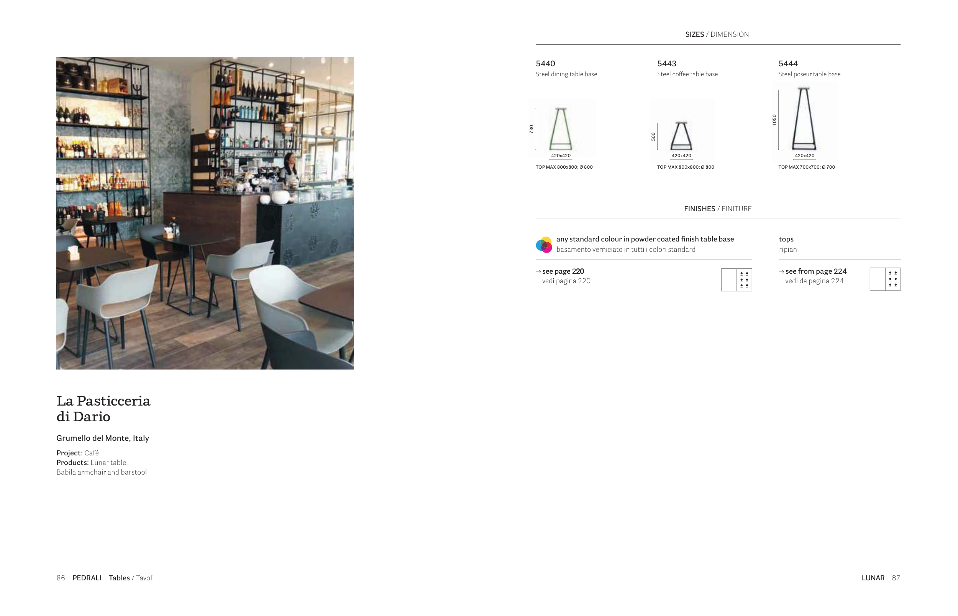
Task: Click the Tables / Tavoli footer text
Action: point(131,578)
